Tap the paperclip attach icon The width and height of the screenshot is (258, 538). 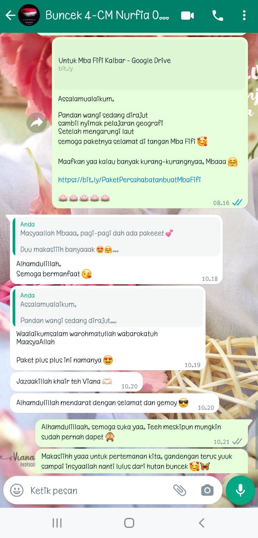[x=180, y=490]
